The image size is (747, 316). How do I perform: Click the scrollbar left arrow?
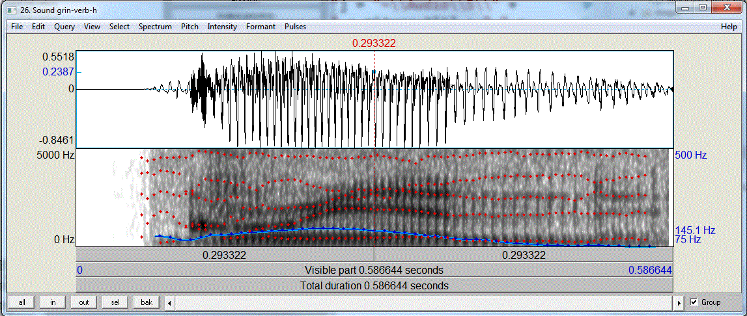[x=170, y=303]
